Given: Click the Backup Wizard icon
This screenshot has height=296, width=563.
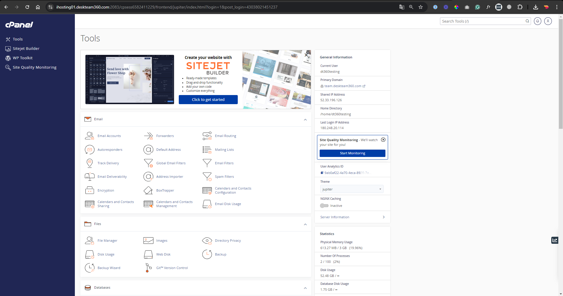Looking at the screenshot, I should (x=89, y=268).
